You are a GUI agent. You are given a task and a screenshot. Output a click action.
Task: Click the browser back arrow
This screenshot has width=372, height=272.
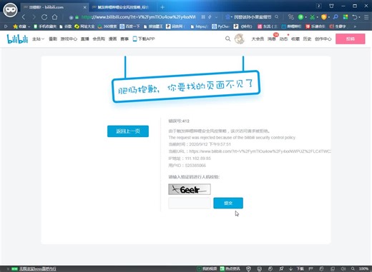[x=24, y=17]
